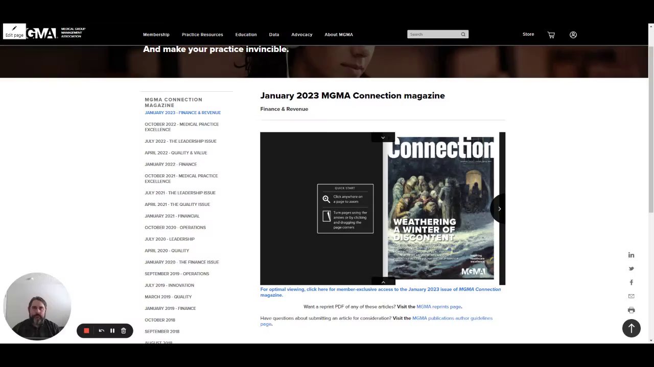
Task: Open April 2021 - The Quality Issue
Action: coord(177,204)
